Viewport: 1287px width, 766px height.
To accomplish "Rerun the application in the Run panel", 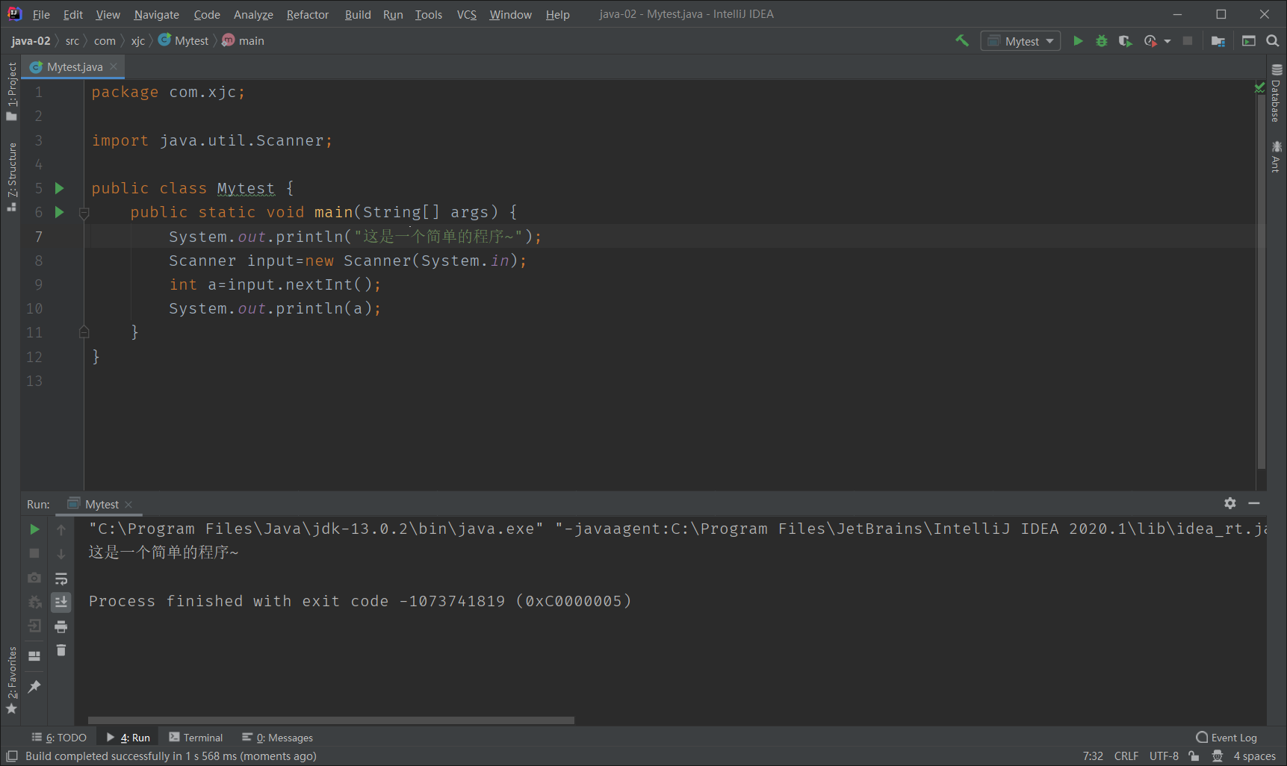I will coord(34,529).
